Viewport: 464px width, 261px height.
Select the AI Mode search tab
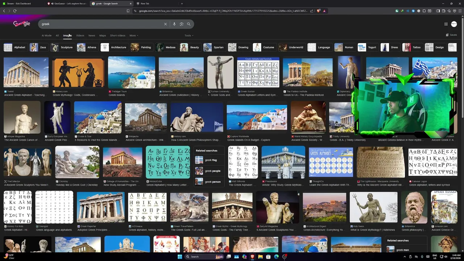coord(46,36)
